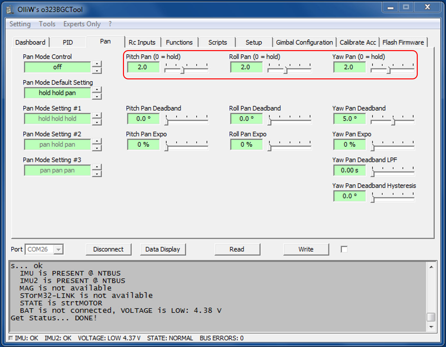
Task: Click the down arrow for Pan Mode Default Setting
Action: (97, 96)
